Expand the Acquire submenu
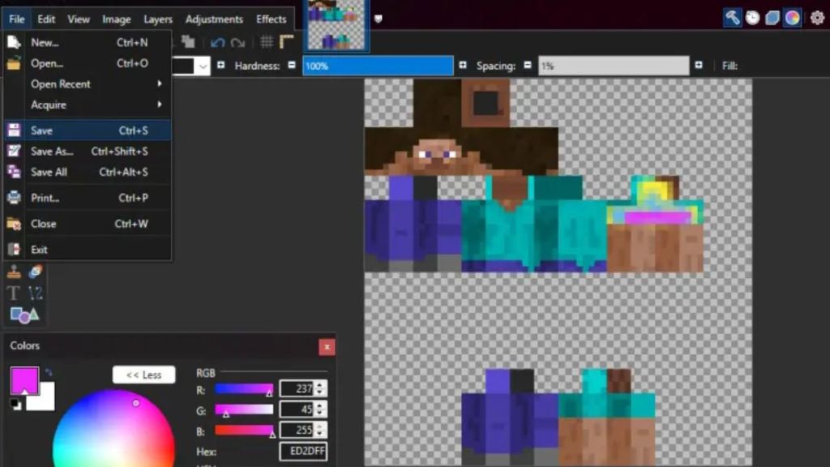 [x=160, y=105]
